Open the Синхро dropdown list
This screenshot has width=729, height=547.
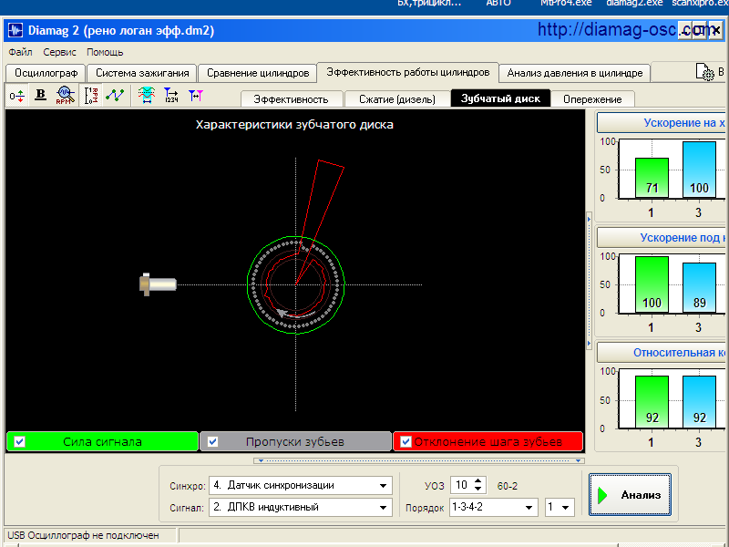[x=383, y=486]
